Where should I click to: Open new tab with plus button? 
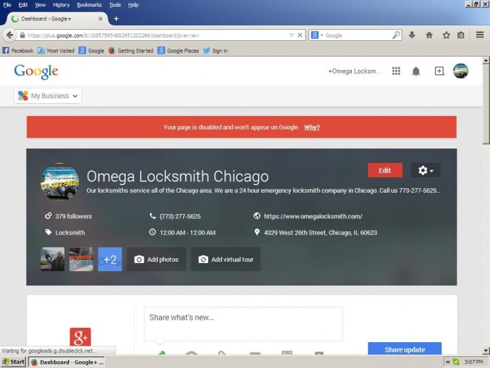click(116, 19)
